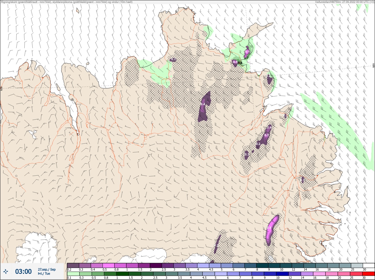Select palest green bottom legend swatch above 0.1
375x280 pixels.
click(73, 274)
